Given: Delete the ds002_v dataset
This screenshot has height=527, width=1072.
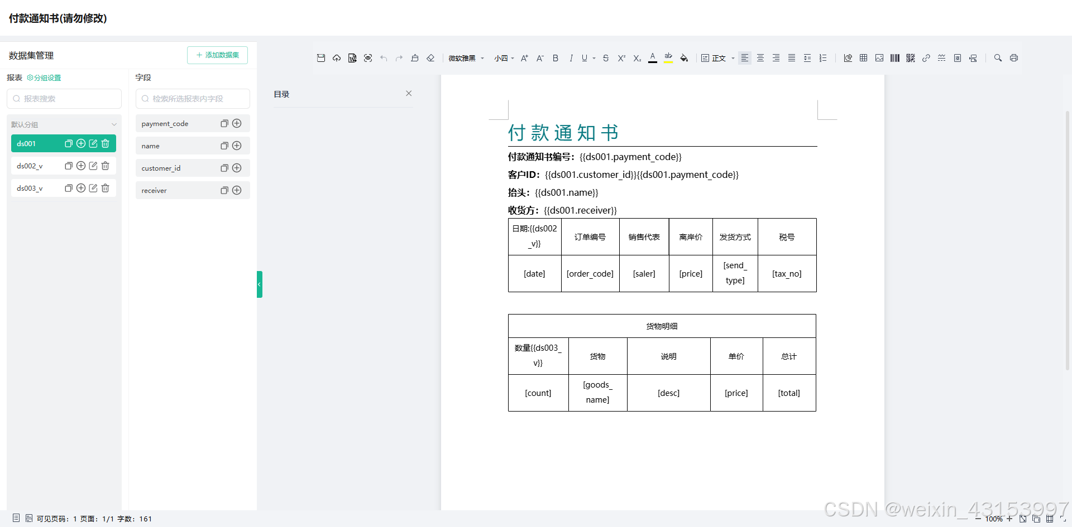Looking at the screenshot, I should click(106, 166).
